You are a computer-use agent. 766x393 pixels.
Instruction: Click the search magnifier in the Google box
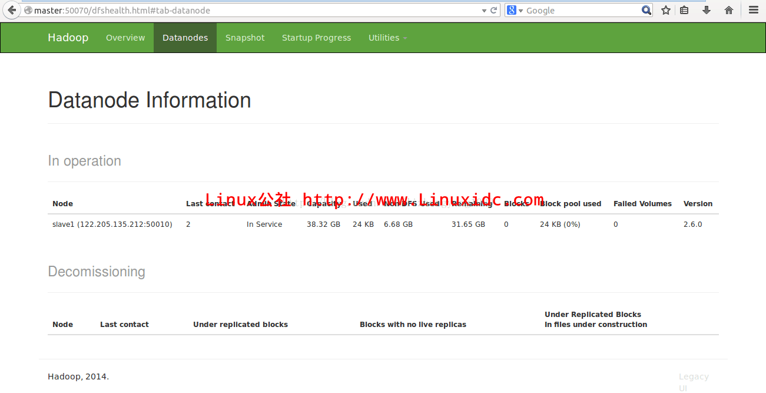(646, 10)
